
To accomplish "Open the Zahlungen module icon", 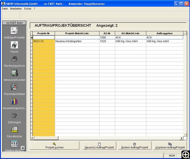I will point(14,116).
